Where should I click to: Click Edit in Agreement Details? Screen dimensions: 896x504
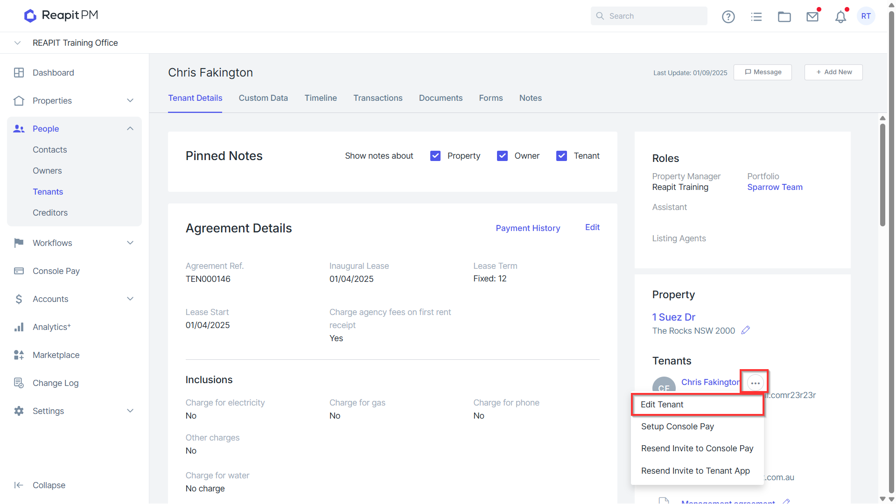[592, 227]
